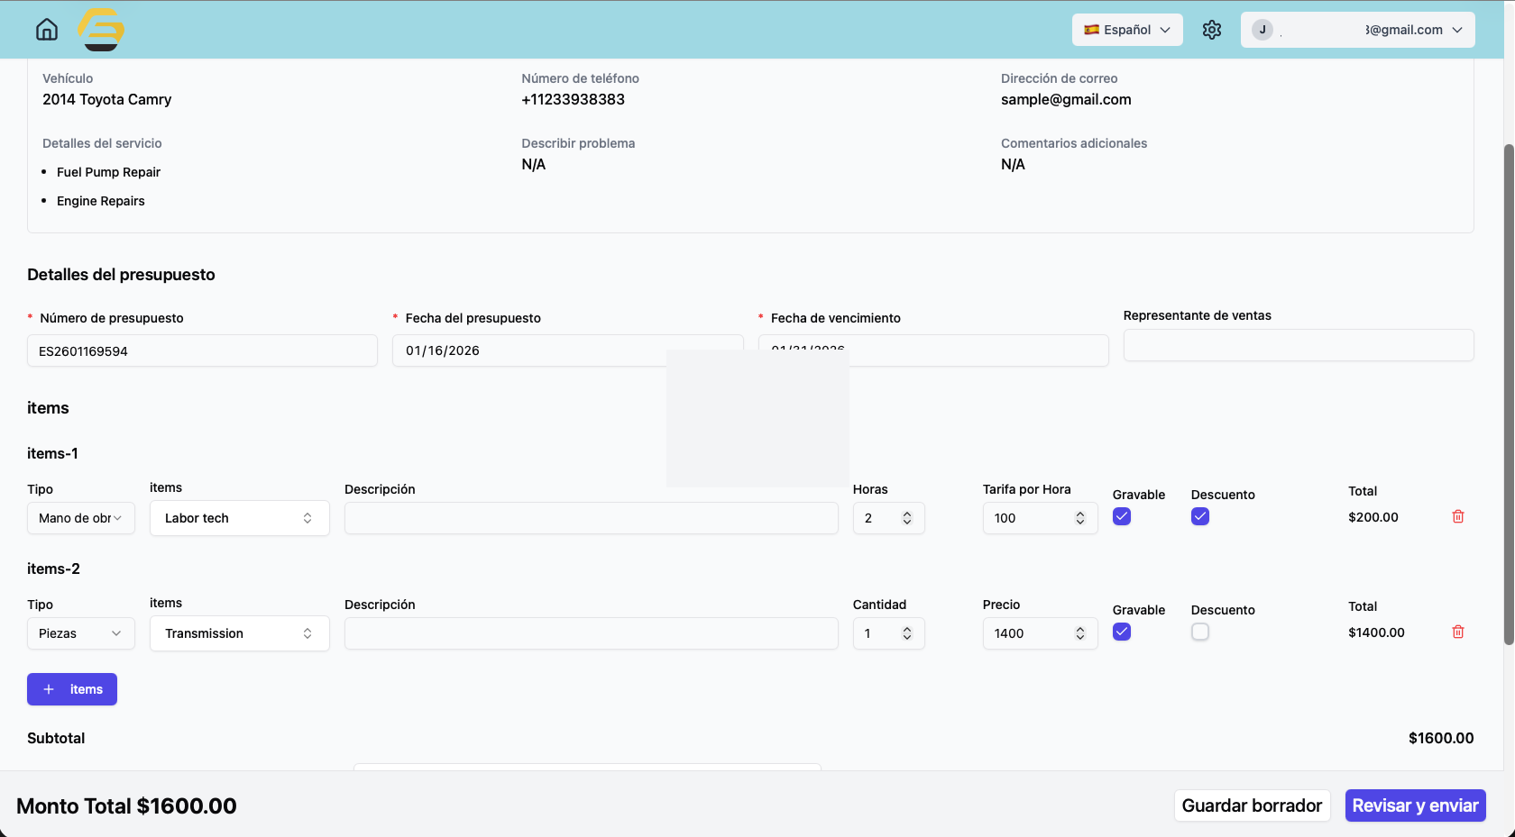Open the Transmission items selector
The image size is (1515, 837).
point(239,633)
